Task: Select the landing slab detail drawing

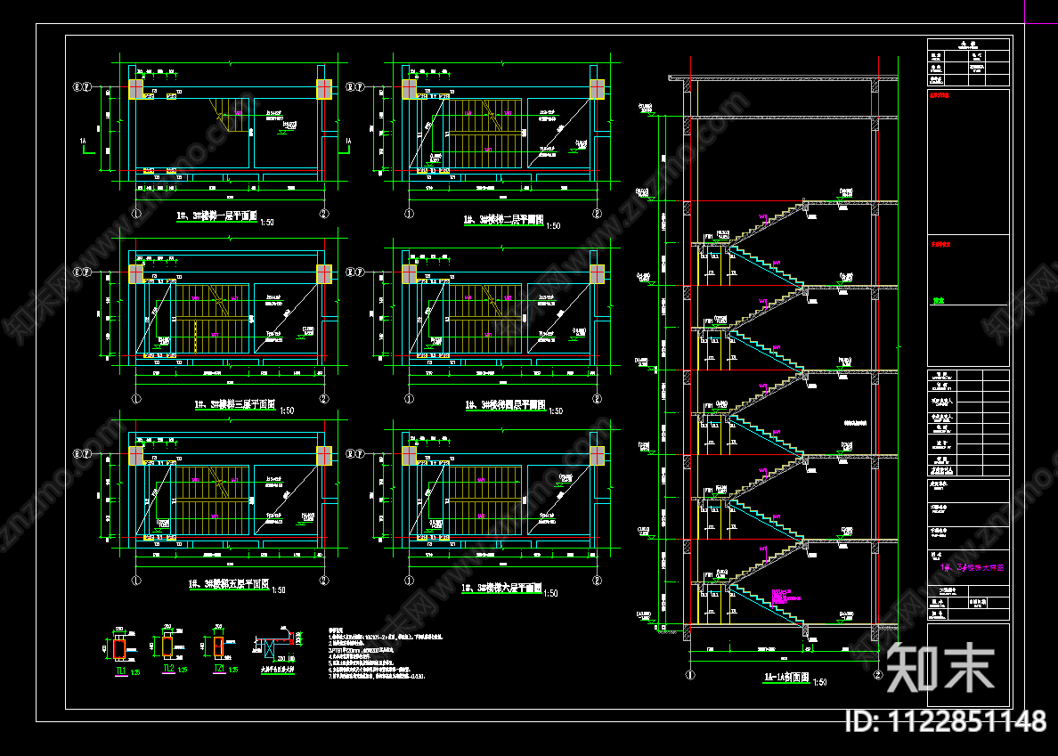Action: (x=275, y=644)
